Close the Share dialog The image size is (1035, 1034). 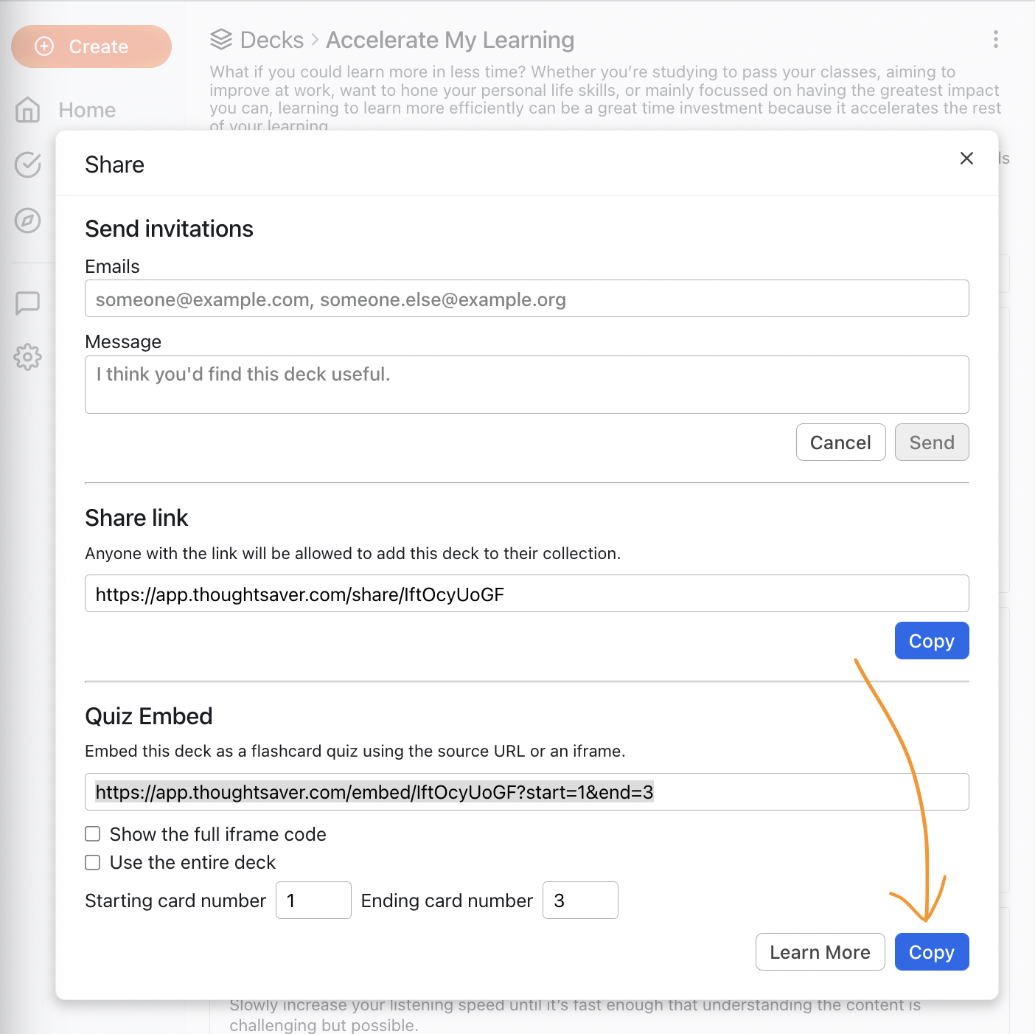click(x=966, y=159)
